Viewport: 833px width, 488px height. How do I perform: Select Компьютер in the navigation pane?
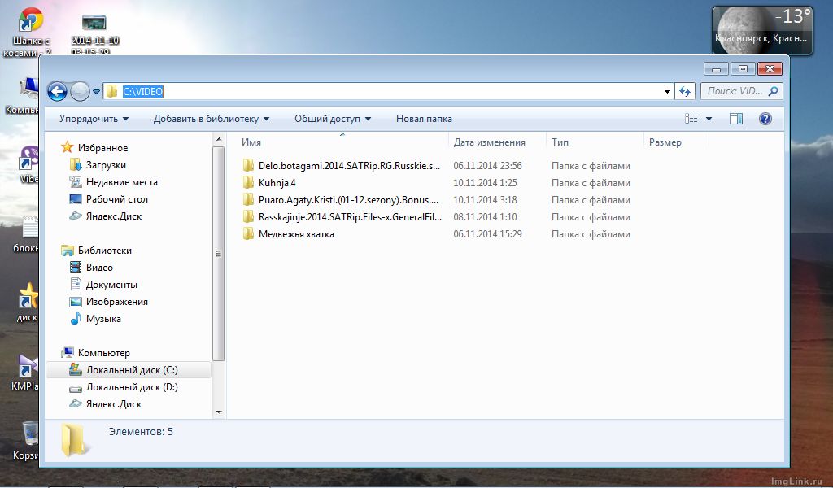103,353
